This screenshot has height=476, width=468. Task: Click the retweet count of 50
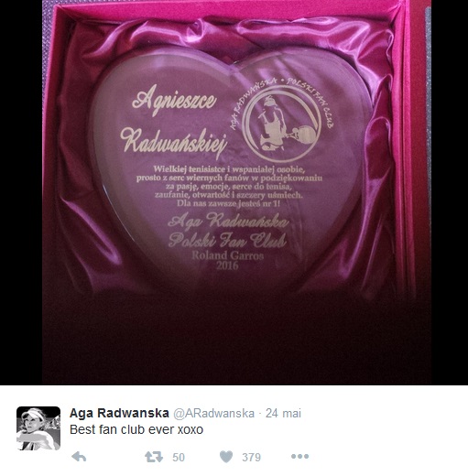coord(179,457)
